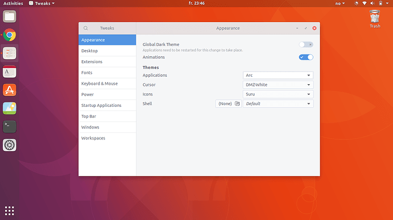Screen dimensions: 393x220
Task: Open the 'no' keyboard layout menu
Action: (x=340, y=3)
